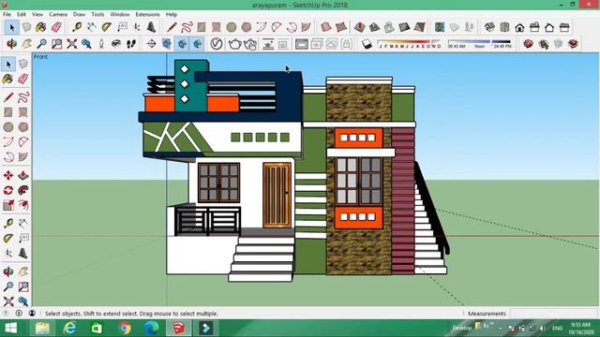This screenshot has width=600, height=337.
Task: Open the Camera menu
Action: (x=58, y=14)
